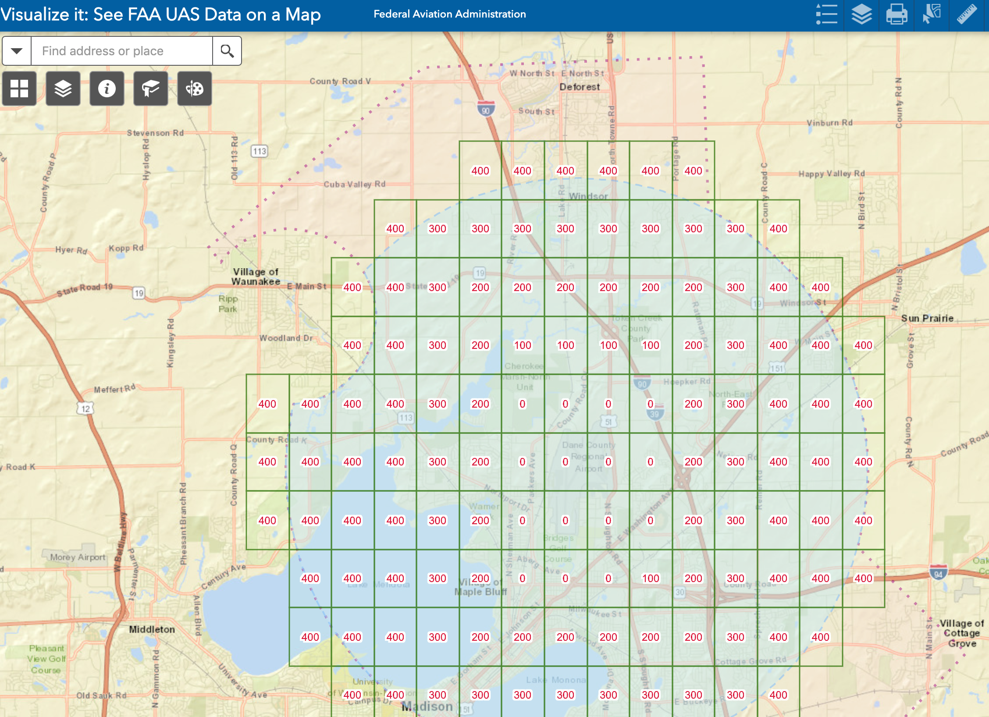Open the Basemap Gallery grid icon
The image size is (989, 717).
pos(19,89)
